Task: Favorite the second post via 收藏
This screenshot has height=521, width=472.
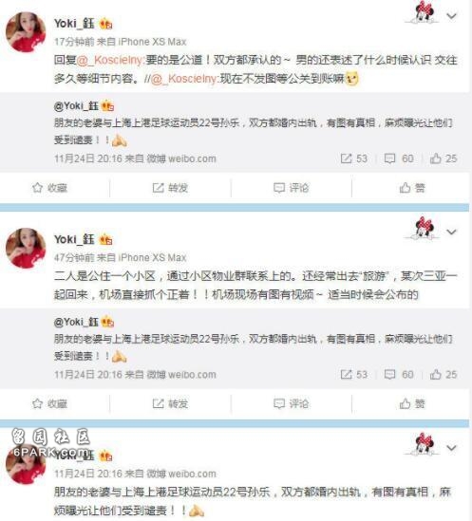Action: (50, 403)
